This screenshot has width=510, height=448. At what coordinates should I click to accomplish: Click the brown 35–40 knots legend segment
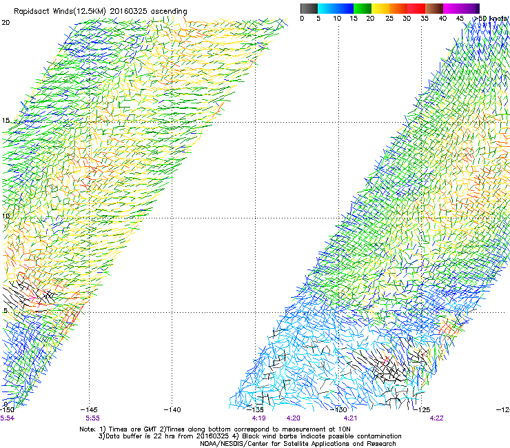pyautogui.click(x=434, y=8)
